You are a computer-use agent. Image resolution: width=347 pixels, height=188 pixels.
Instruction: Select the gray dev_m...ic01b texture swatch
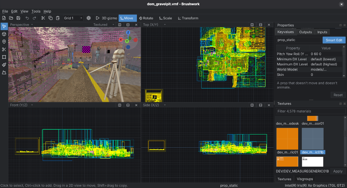(312, 139)
